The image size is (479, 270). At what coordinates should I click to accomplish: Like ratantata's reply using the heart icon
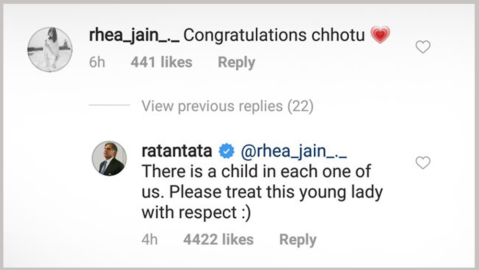[x=422, y=163]
